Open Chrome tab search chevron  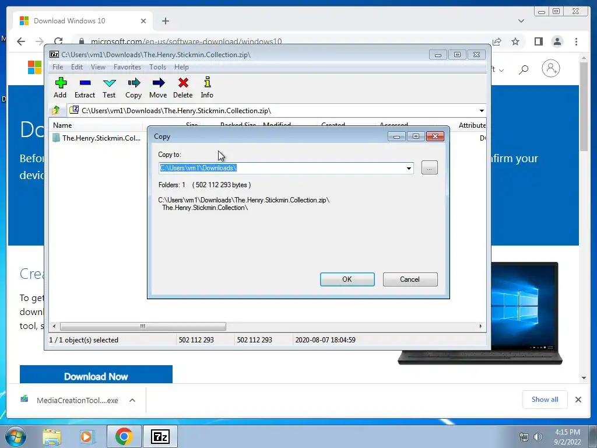point(521,21)
